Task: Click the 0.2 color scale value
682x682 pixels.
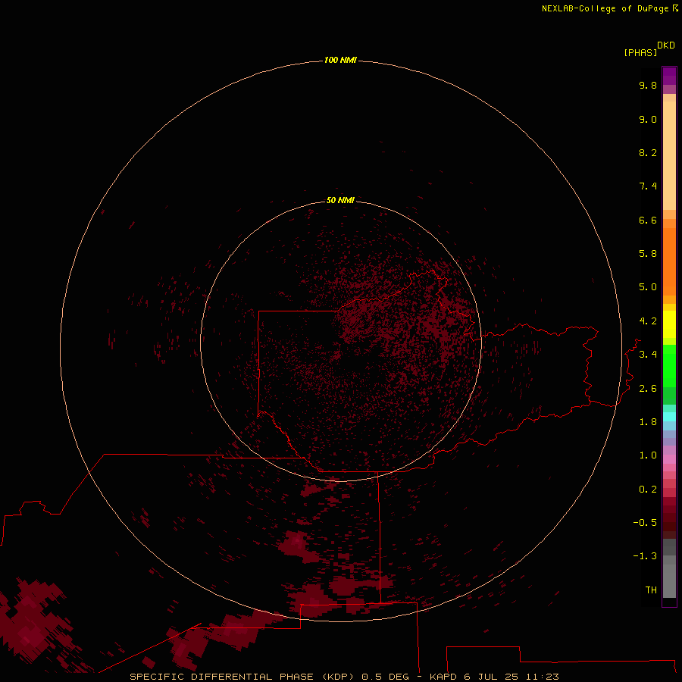Action: click(648, 490)
